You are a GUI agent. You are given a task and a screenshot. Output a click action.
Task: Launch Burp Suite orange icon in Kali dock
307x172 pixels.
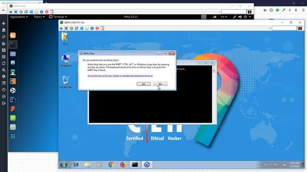(x=13, y=81)
